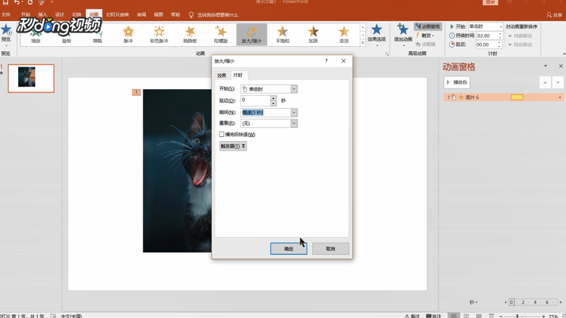Increase the 延迟 delay spinner in dialog
Image resolution: width=566 pixels, height=318 pixels.
[273, 98]
